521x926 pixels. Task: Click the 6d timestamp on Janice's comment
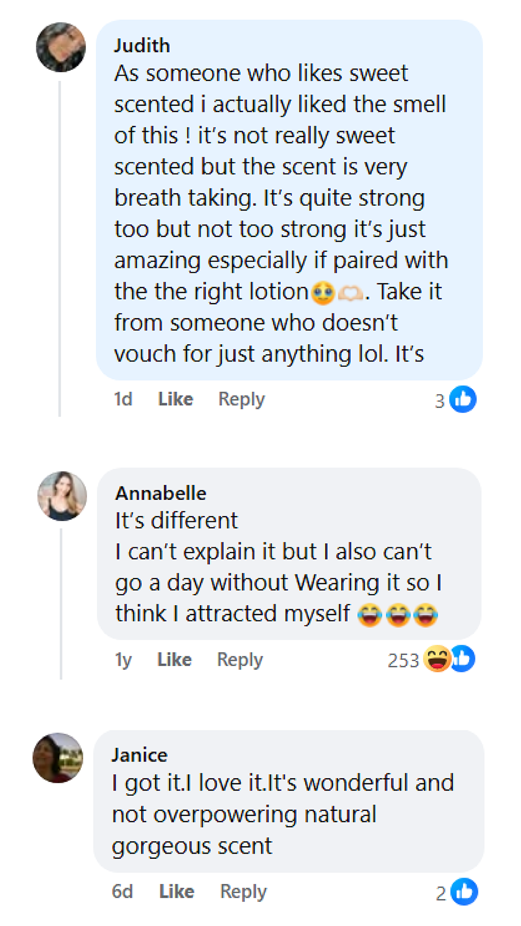pos(122,892)
